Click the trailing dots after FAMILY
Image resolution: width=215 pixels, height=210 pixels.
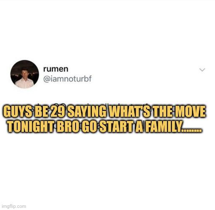[191, 131]
